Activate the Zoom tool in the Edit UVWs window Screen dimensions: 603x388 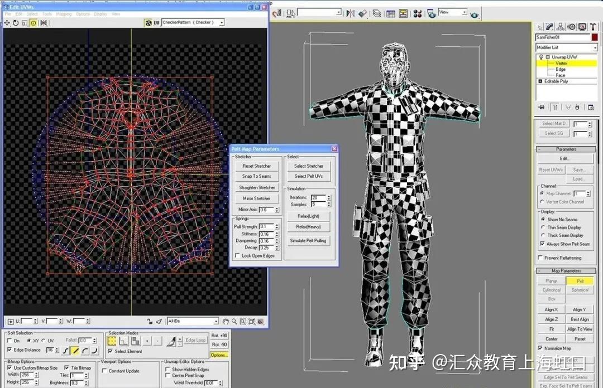click(234, 321)
